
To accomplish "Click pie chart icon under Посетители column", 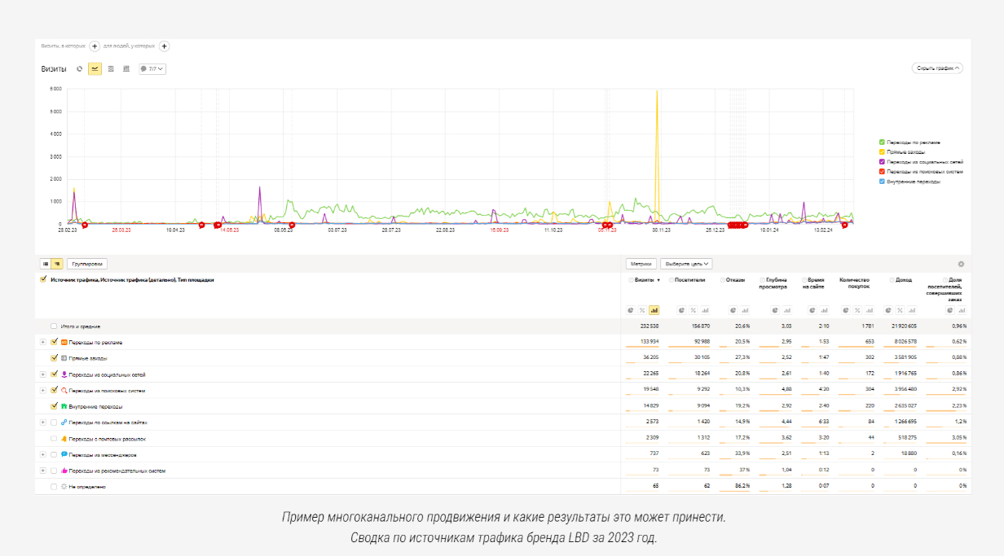I will coord(683,310).
